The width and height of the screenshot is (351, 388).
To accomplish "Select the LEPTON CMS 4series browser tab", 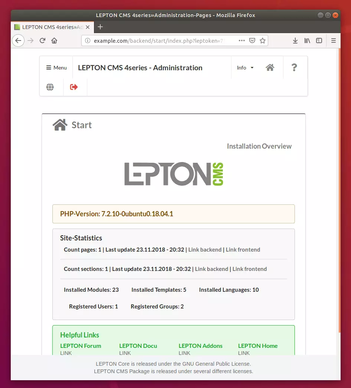I will point(52,27).
